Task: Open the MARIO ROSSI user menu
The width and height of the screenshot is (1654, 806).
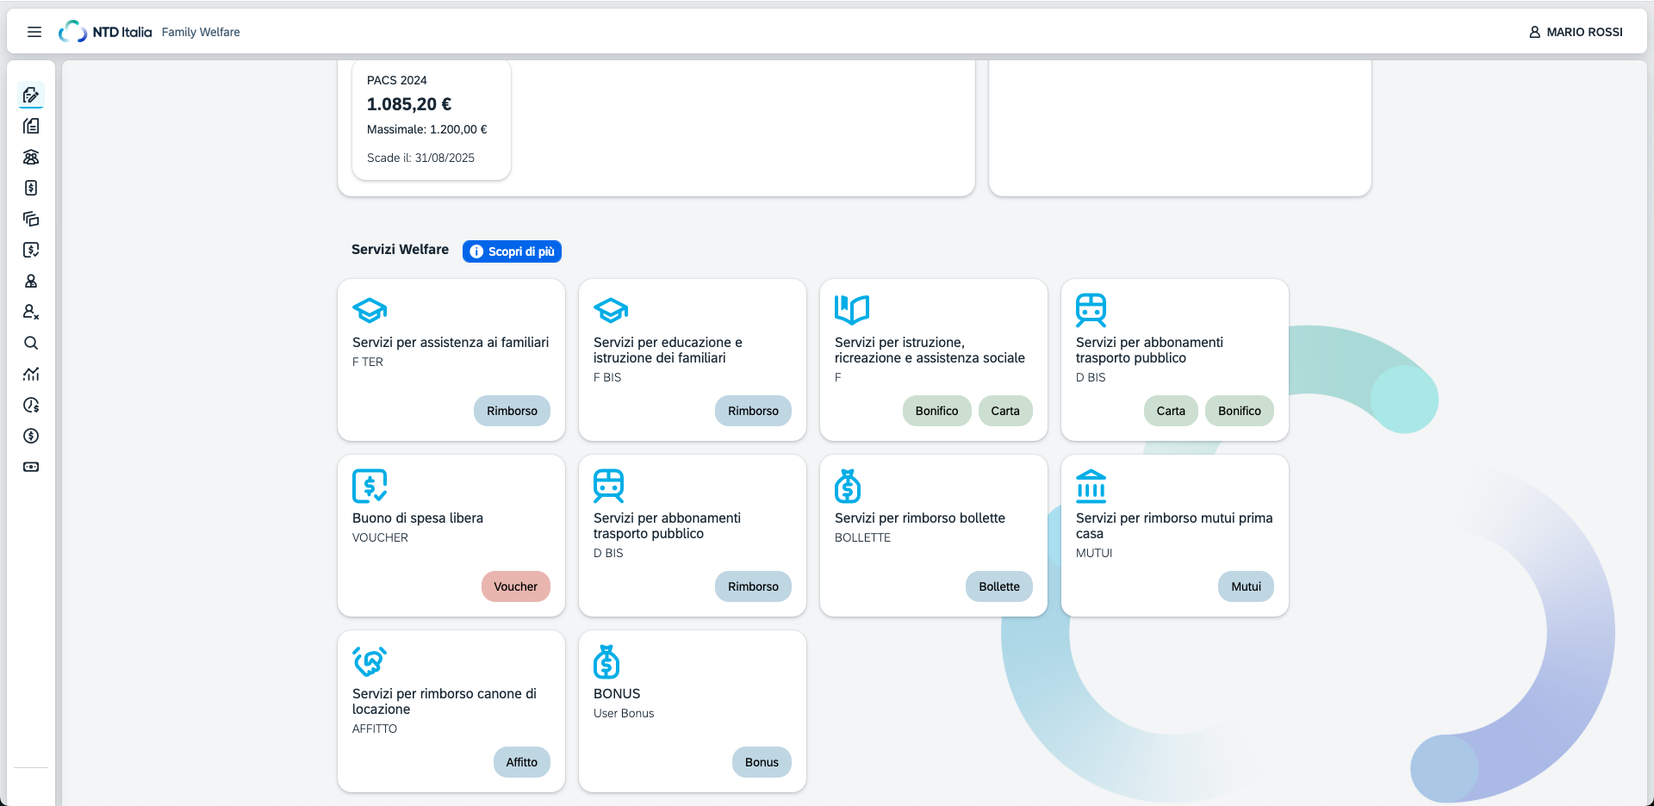Action: [1576, 32]
